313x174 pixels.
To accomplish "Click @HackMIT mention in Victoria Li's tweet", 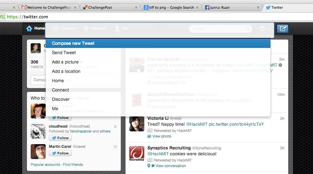I will click(197, 124).
